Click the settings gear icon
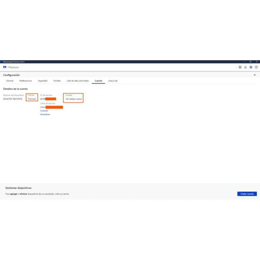260x260 pixels. pyautogui.click(x=251, y=67)
